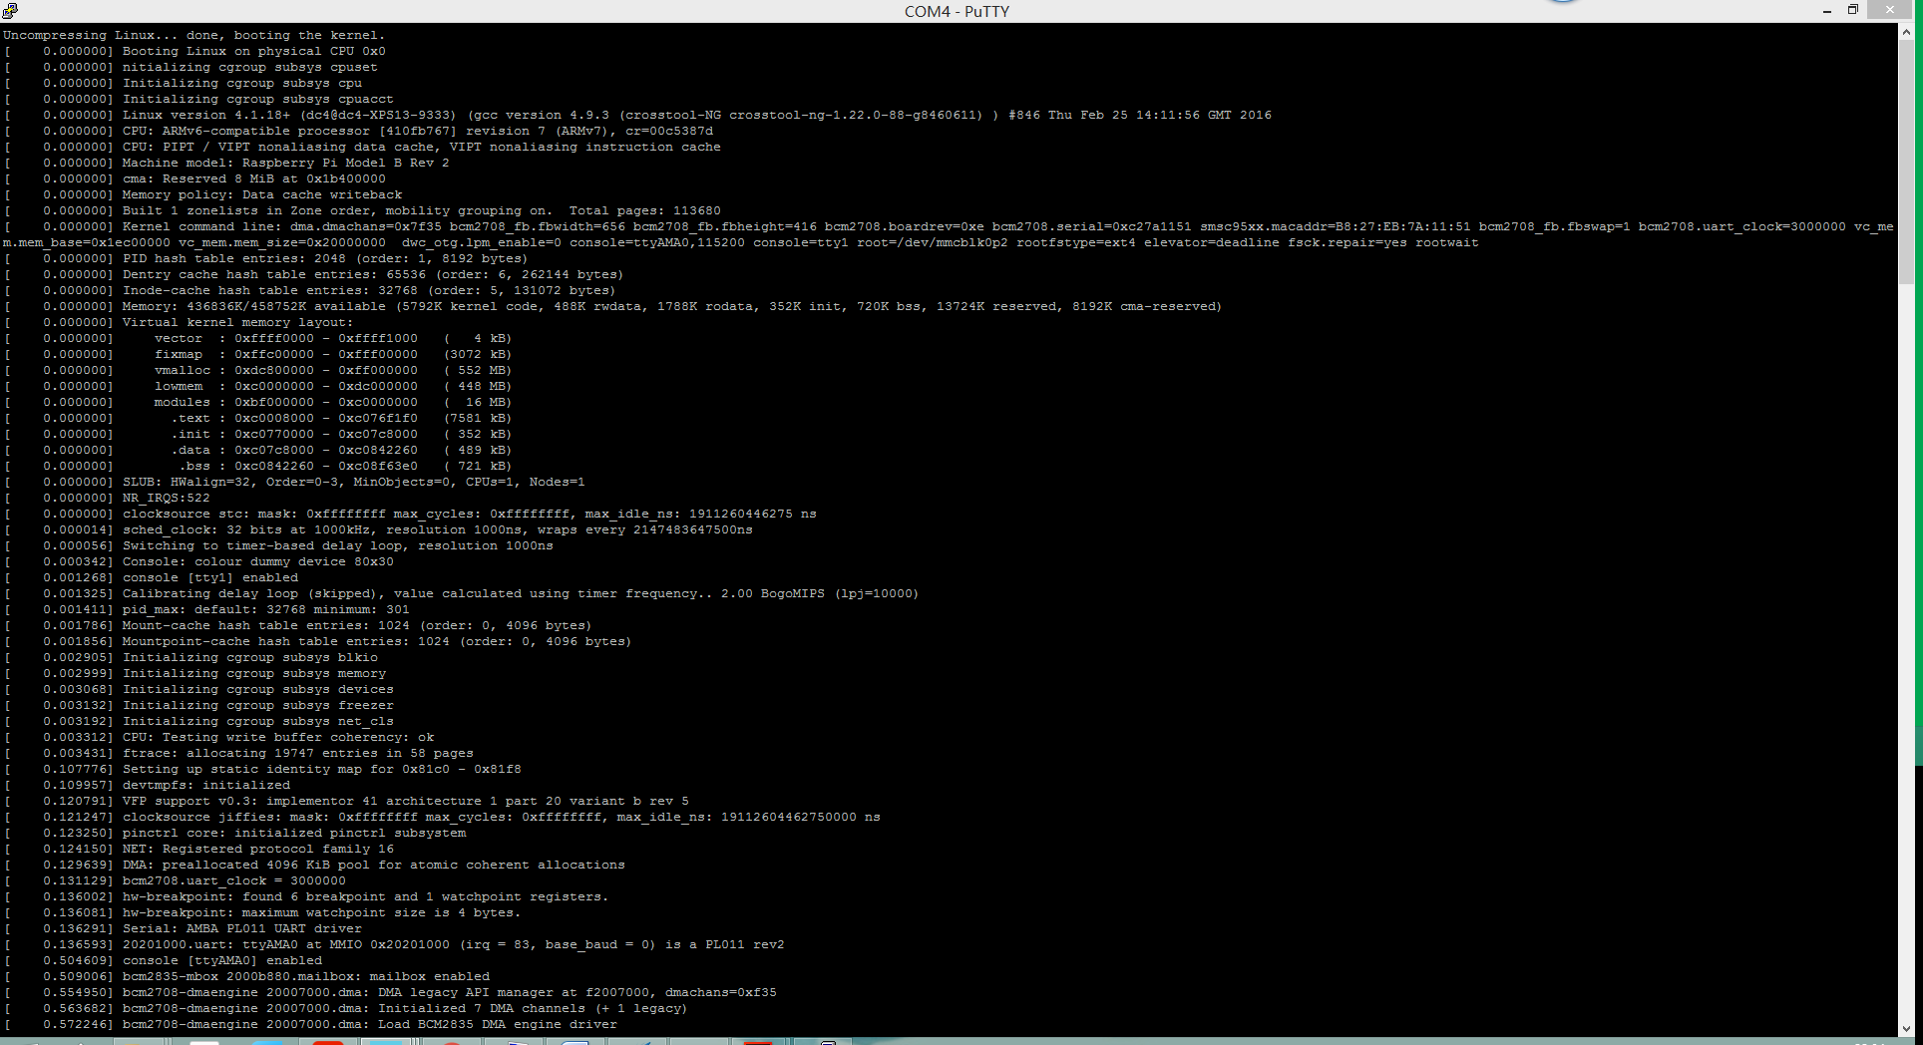Click 'devtmpfs: initialized' line
1923x1045 pixels.
[x=205, y=785]
